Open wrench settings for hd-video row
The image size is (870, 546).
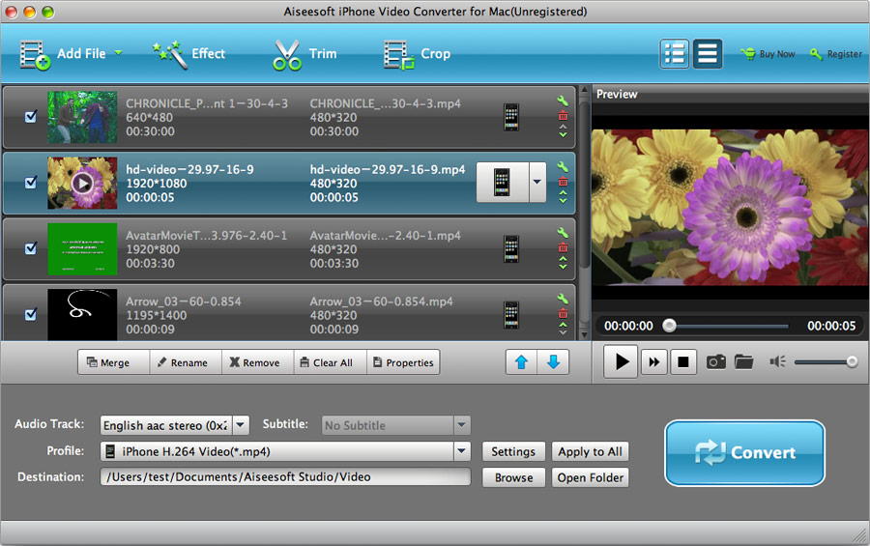point(563,166)
